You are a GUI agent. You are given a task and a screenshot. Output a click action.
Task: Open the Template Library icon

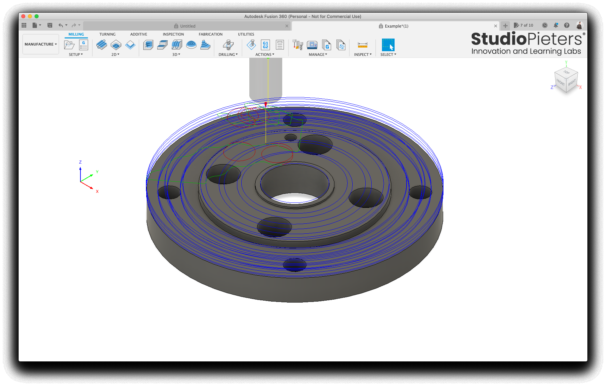point(341,45)
